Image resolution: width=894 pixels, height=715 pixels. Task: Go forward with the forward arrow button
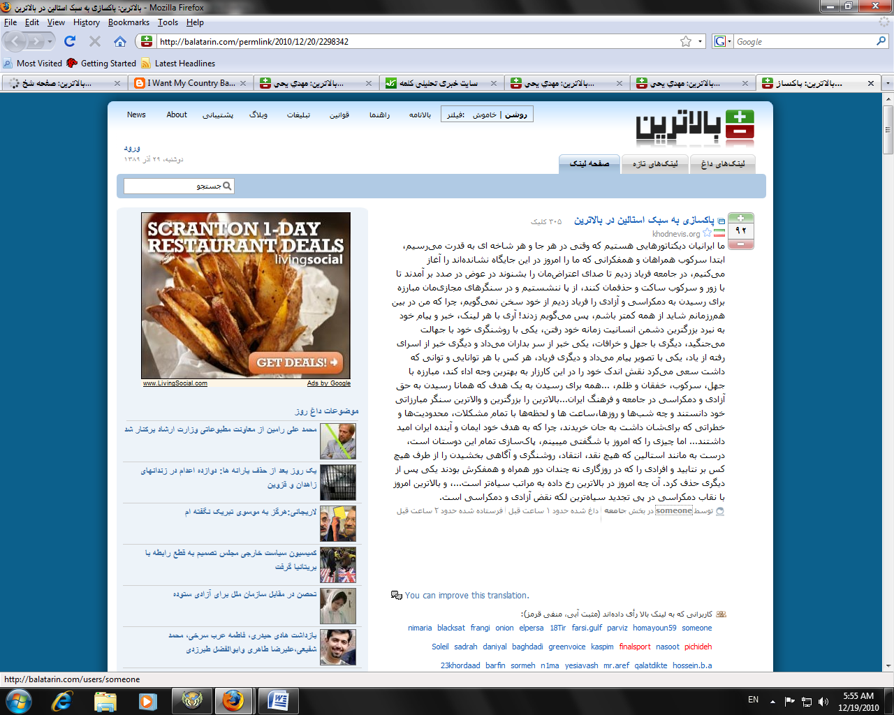(x=36, y=42)
